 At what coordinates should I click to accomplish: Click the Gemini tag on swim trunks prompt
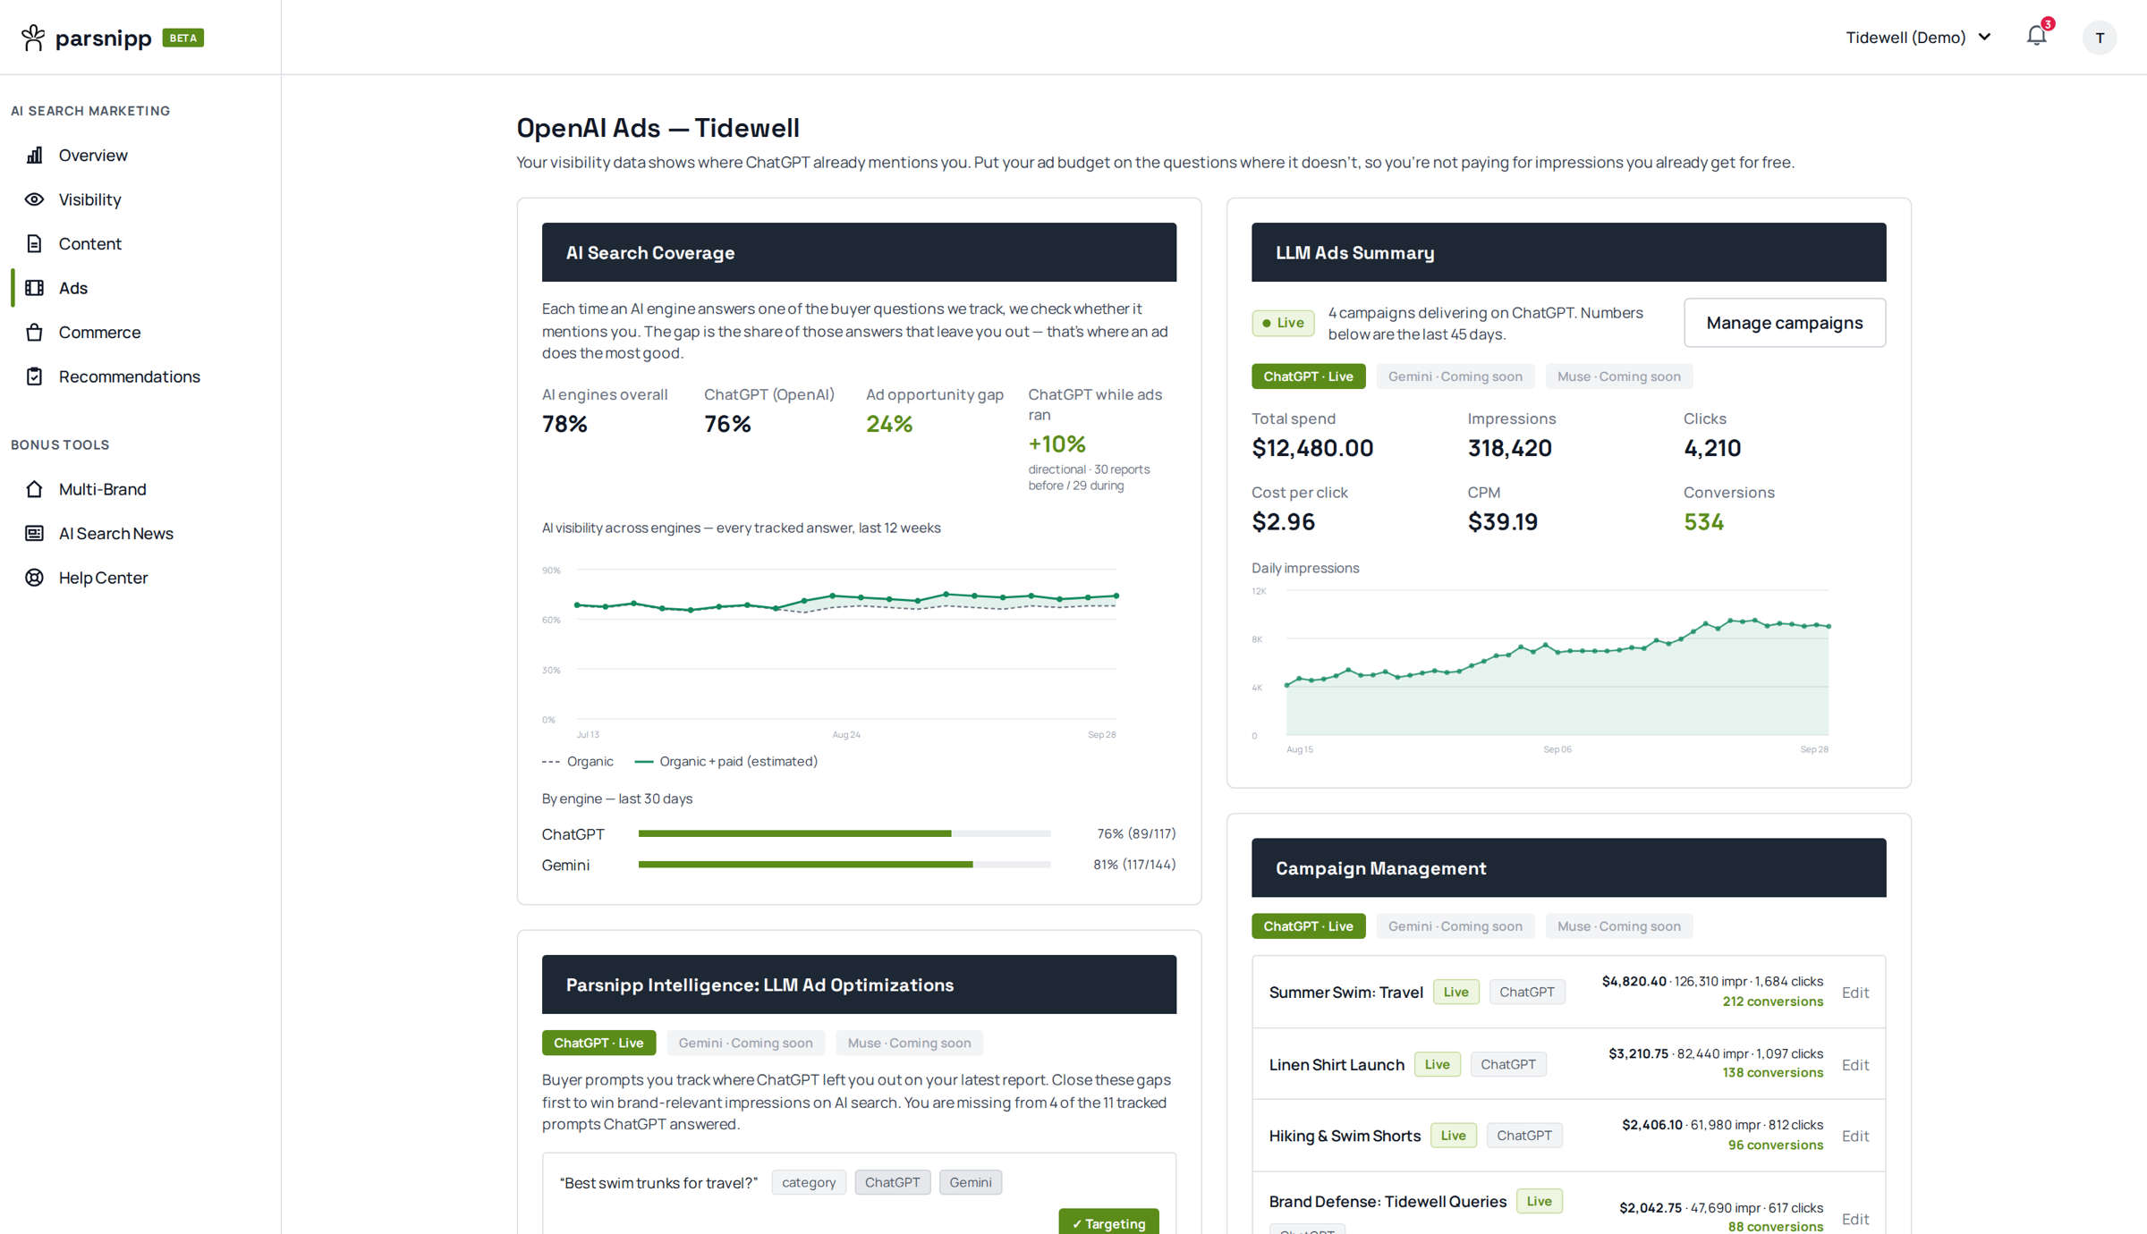(x=970, y=1182)
